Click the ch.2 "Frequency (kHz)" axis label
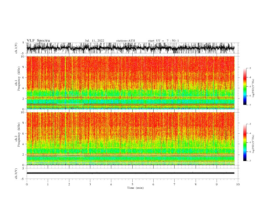268x207 pixels. click(19, 135)
